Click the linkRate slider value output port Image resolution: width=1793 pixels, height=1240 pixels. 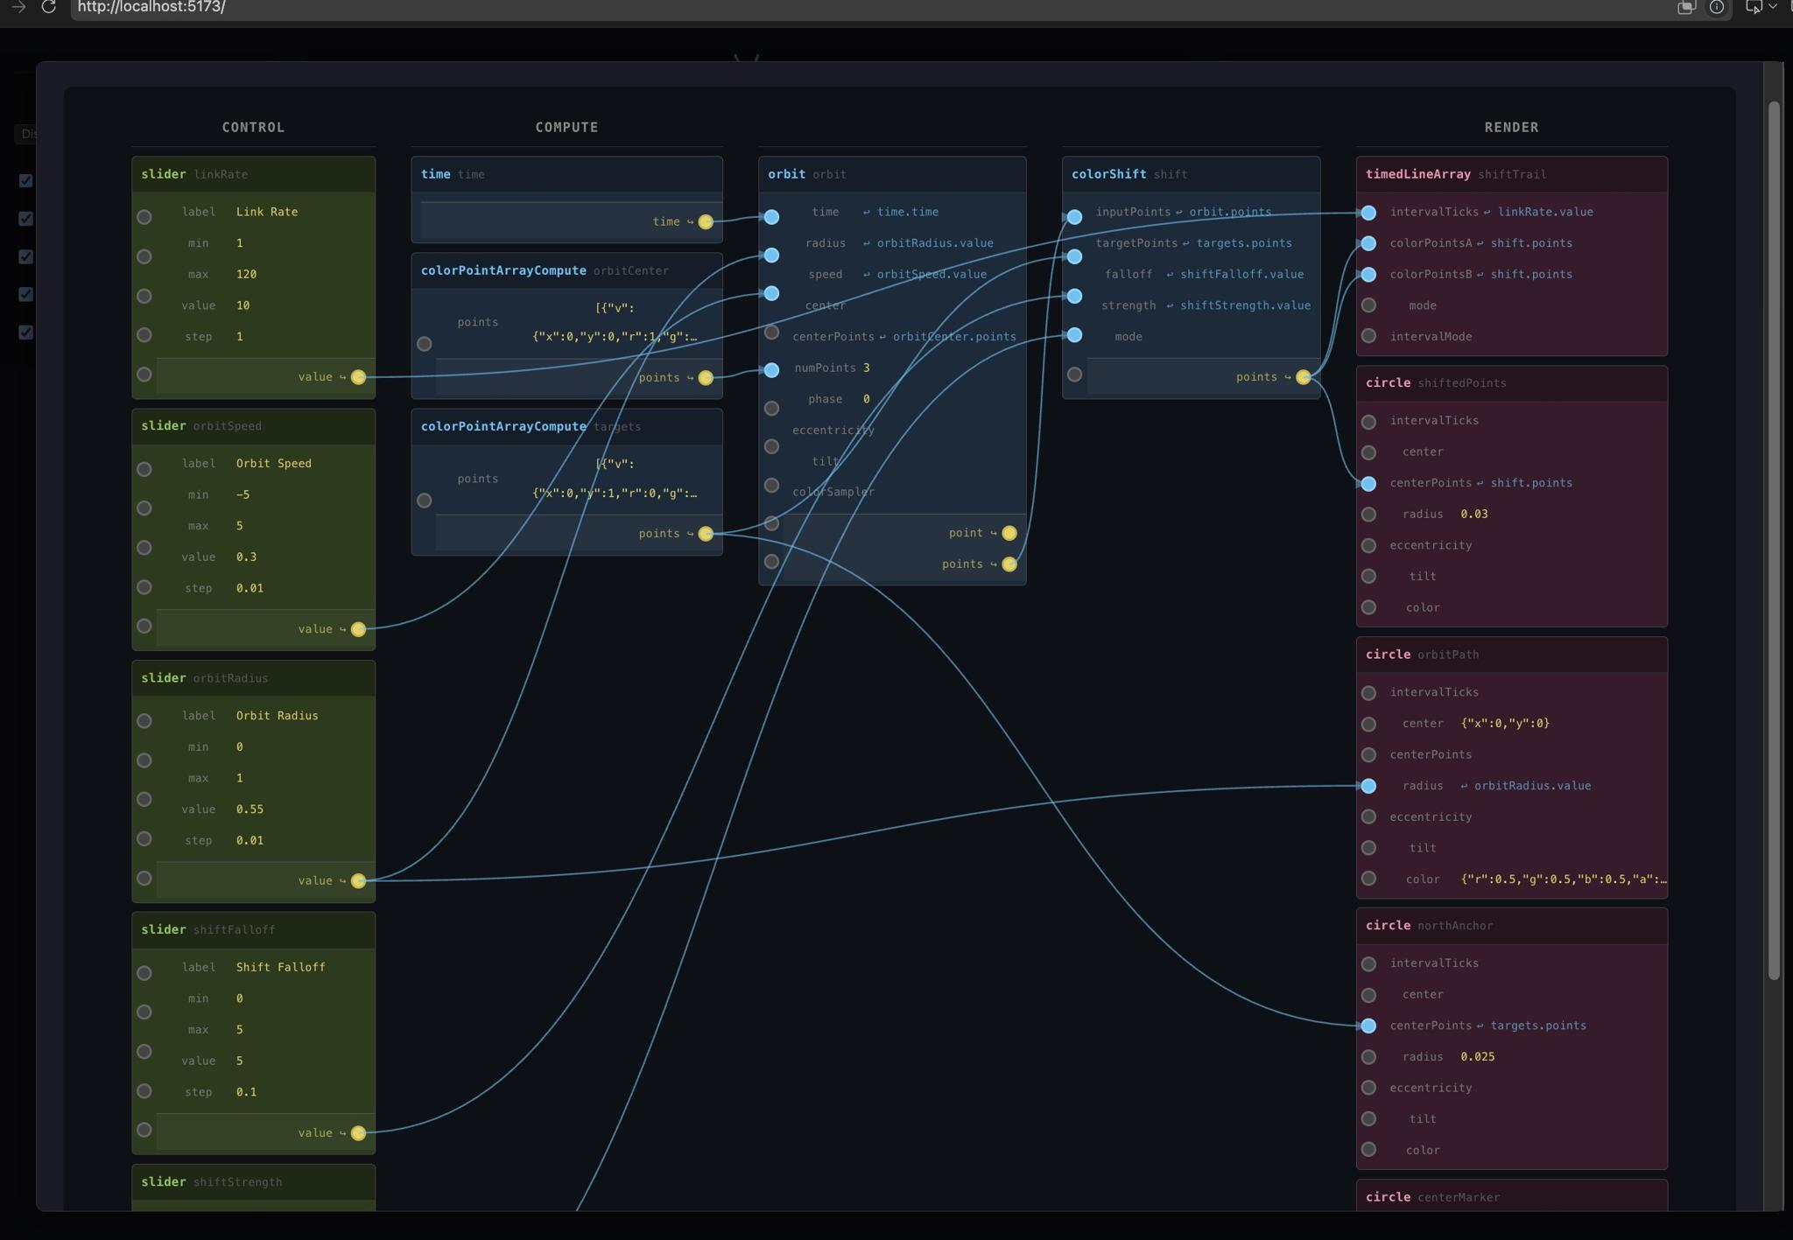358,377
